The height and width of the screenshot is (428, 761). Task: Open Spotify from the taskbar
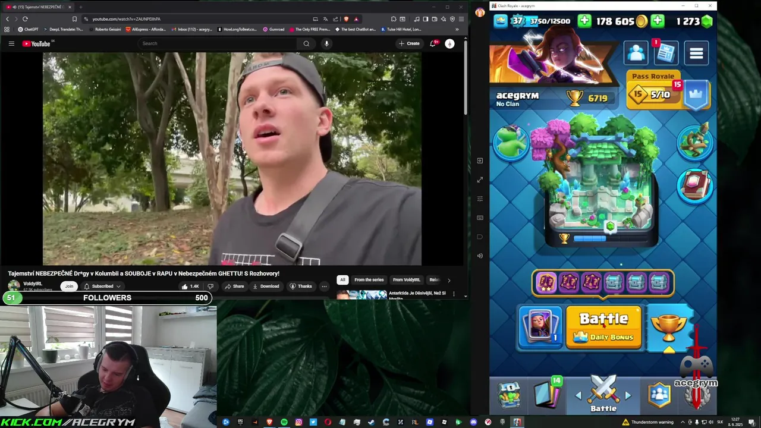click(x=284, y=422)
